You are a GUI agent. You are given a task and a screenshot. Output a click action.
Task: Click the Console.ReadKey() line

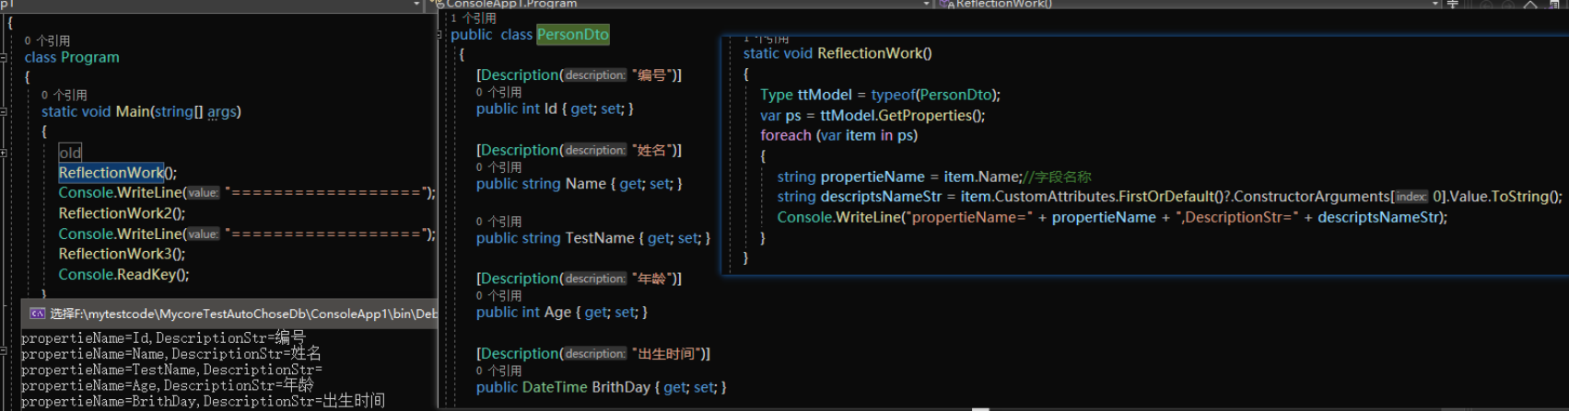coord(124,275)
